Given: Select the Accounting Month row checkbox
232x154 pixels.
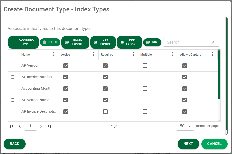Looking at the screenshot, I should tap(13, 89).
